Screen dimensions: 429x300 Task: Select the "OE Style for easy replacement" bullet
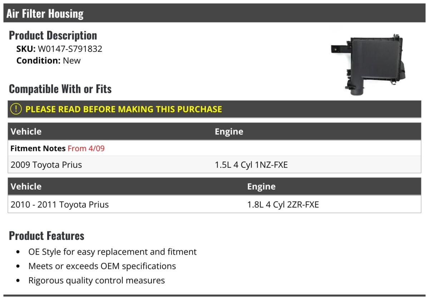pos(112,252)
